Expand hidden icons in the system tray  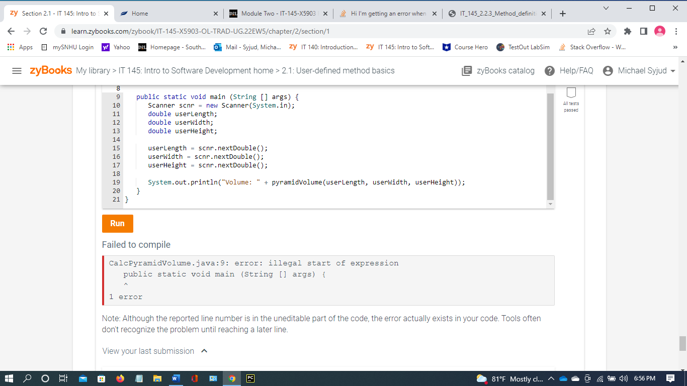[x=551, y=378]
